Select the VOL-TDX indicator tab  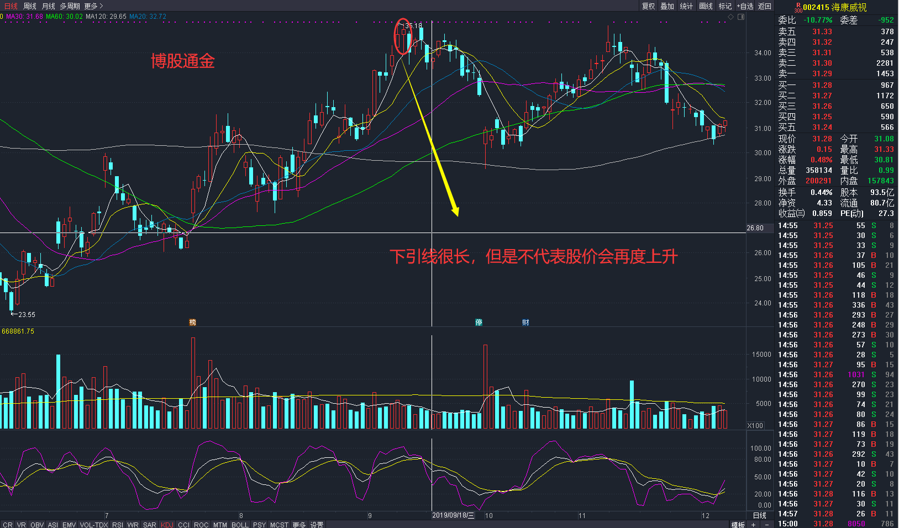[94, 525]
